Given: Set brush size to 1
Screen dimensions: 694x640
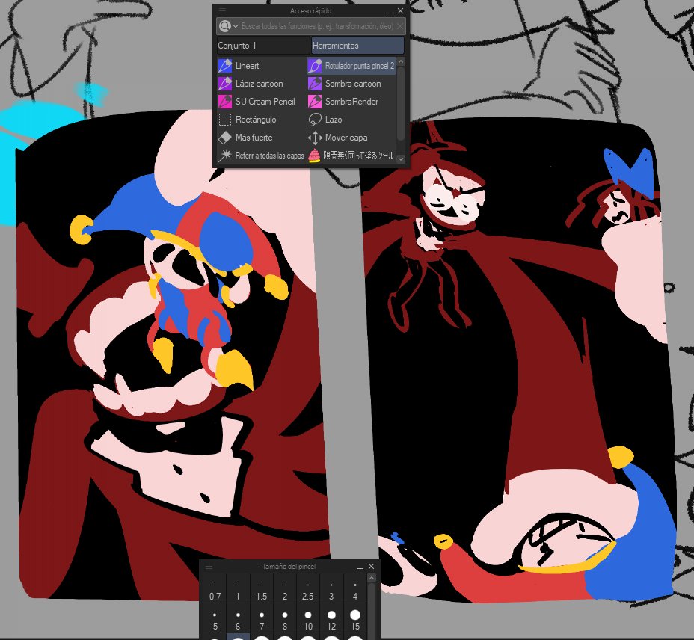Looking at the screenshot, I should coord(238,590).
